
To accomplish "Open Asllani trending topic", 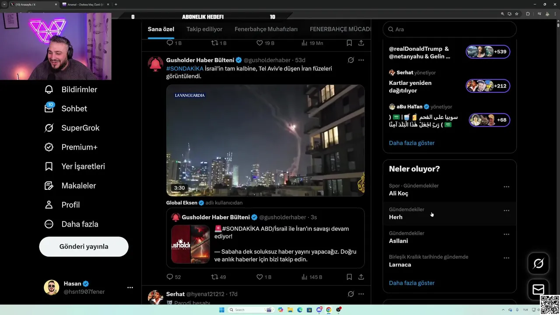I will [450, 237].
